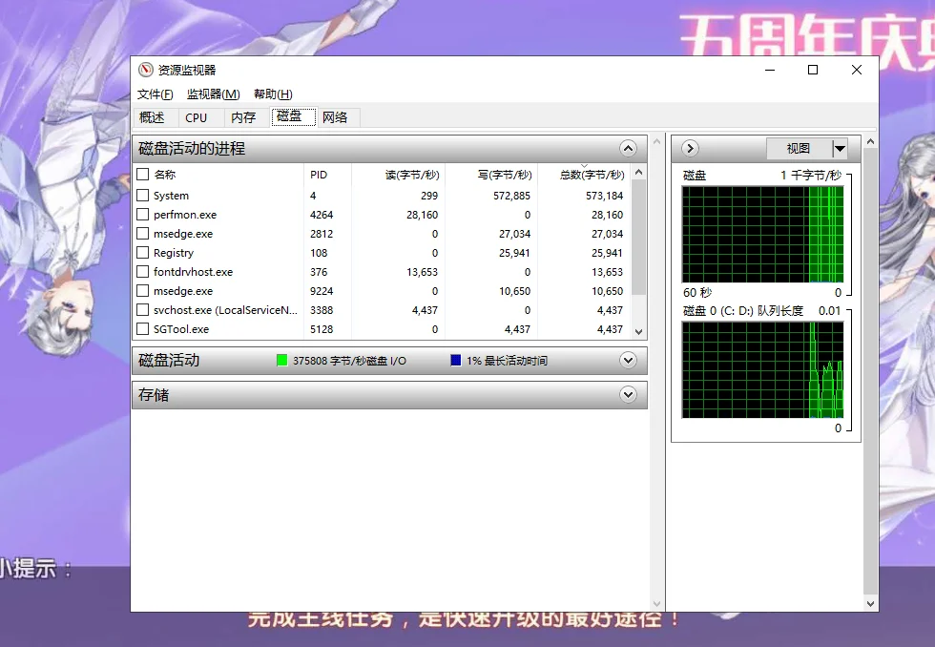Sort by 写(字节/秒) column header

pos(491,175)
